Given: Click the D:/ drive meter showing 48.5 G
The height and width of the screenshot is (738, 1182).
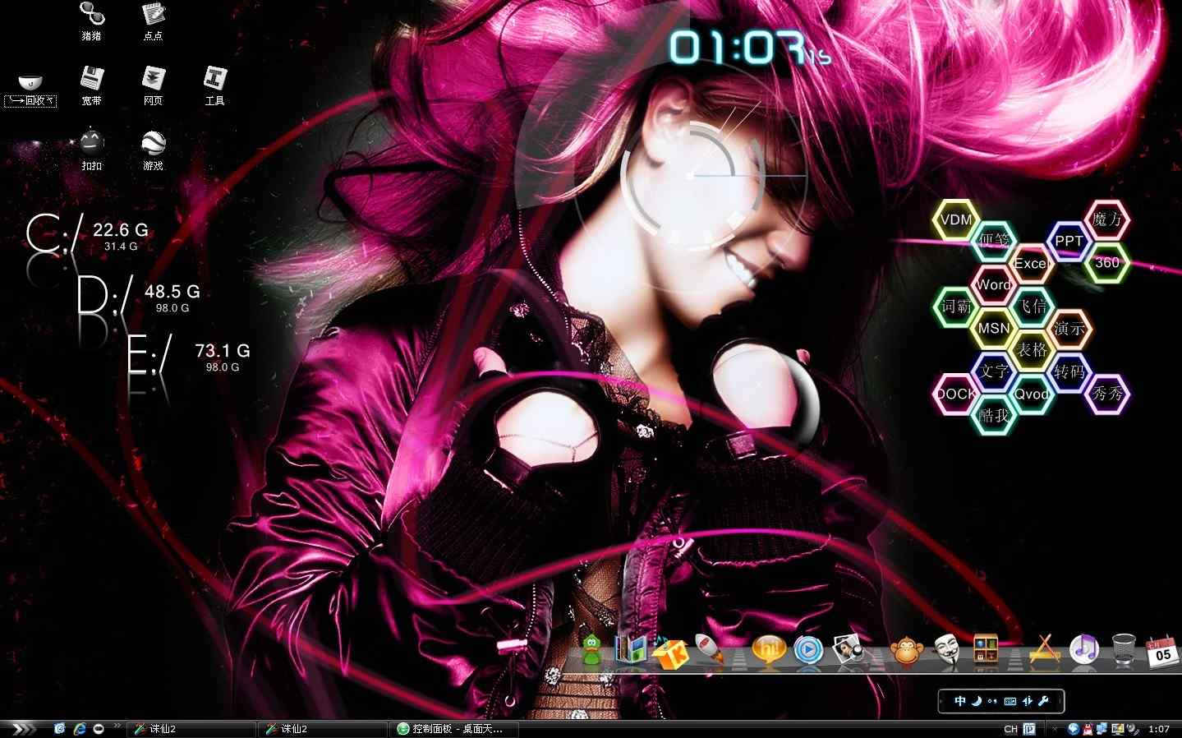Looking at the screenshot, I should pyautogui.click(x=138, y=295).
